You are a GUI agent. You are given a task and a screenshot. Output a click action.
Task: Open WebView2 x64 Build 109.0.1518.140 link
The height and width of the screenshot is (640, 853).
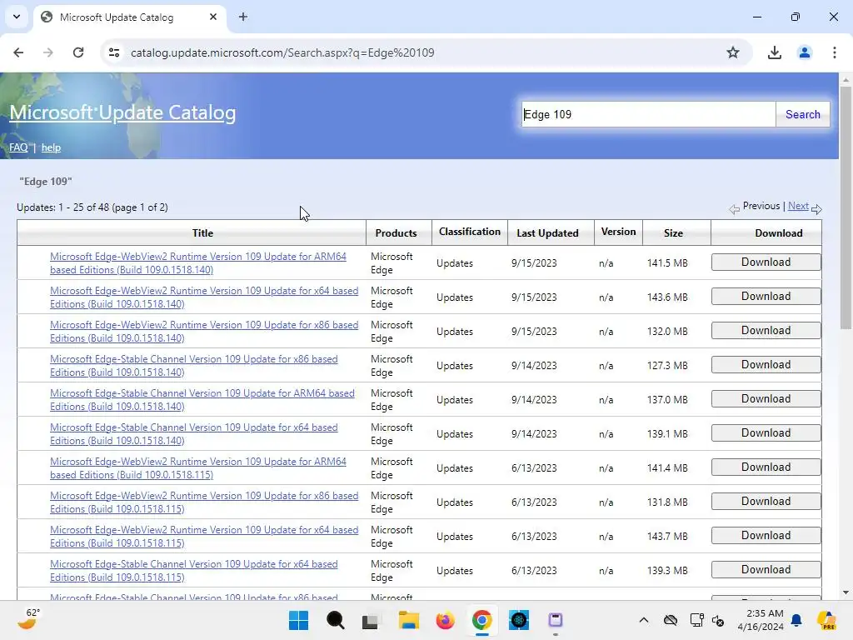point(204,297)
